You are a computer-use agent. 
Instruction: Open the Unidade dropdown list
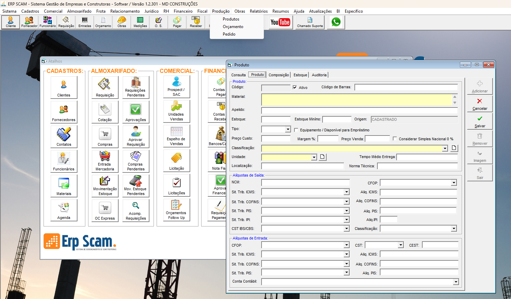(314, 157)
